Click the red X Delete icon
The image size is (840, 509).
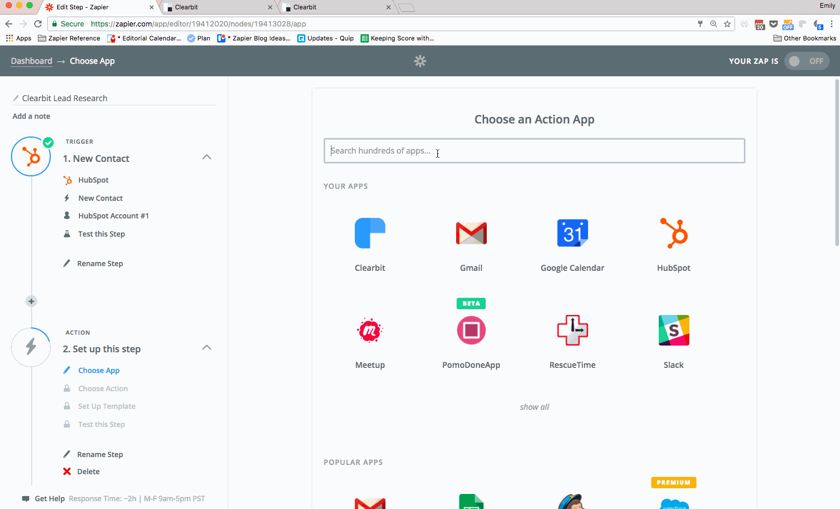(67, 472)
